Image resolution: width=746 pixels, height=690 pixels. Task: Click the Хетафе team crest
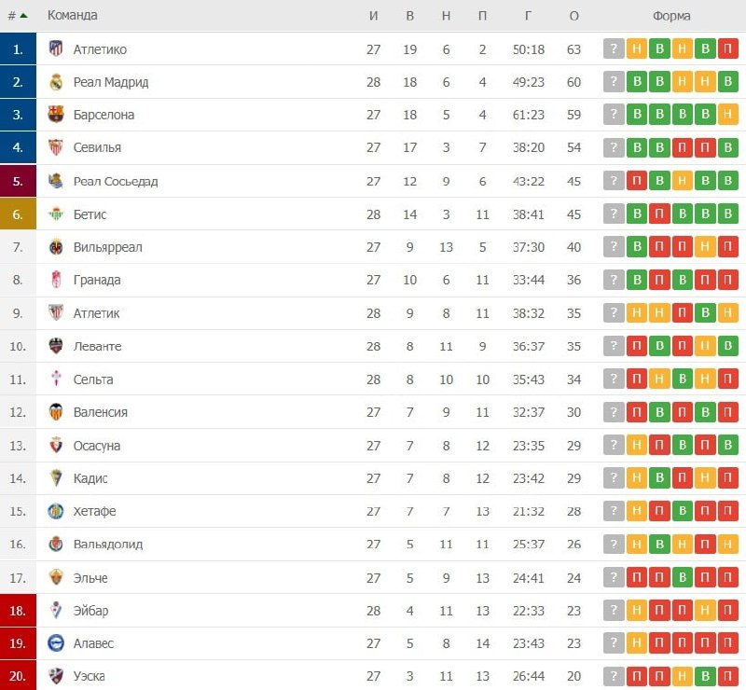pyautogui.click(x=56, y=511)
